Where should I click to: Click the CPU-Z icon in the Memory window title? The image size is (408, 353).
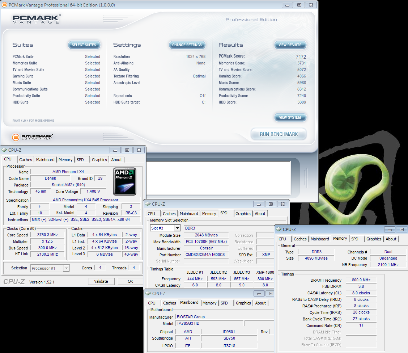tap(279, 229)
